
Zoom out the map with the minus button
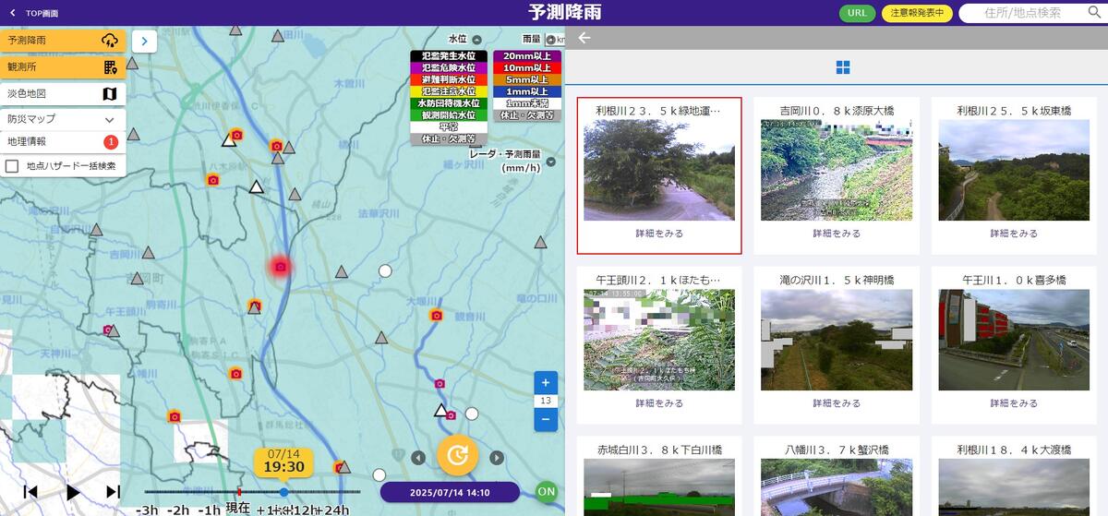(546, 419)
